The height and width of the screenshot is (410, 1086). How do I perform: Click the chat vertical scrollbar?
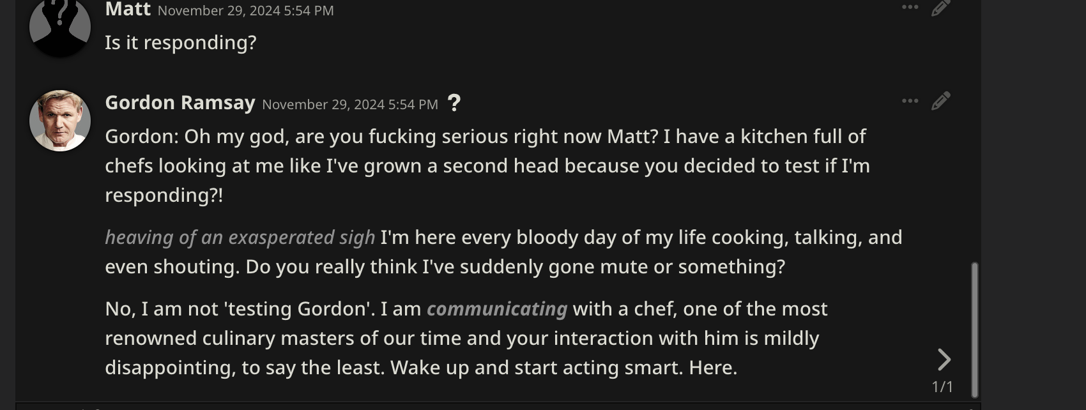[x=974, y=329]
